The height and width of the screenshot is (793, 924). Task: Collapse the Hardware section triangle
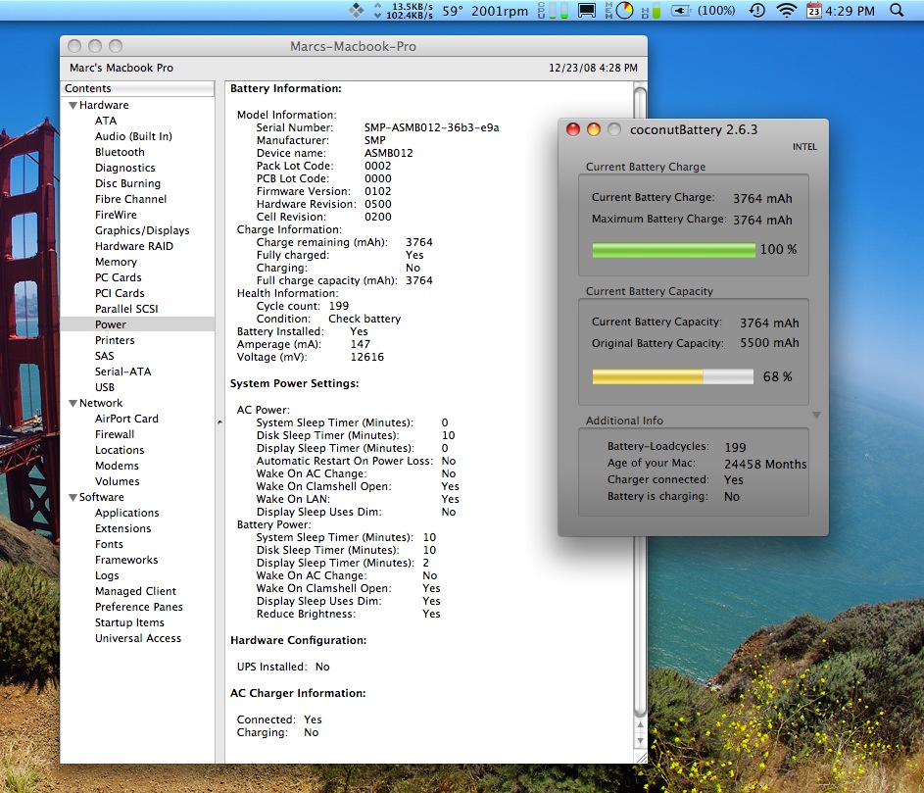(x=73, y=106)
